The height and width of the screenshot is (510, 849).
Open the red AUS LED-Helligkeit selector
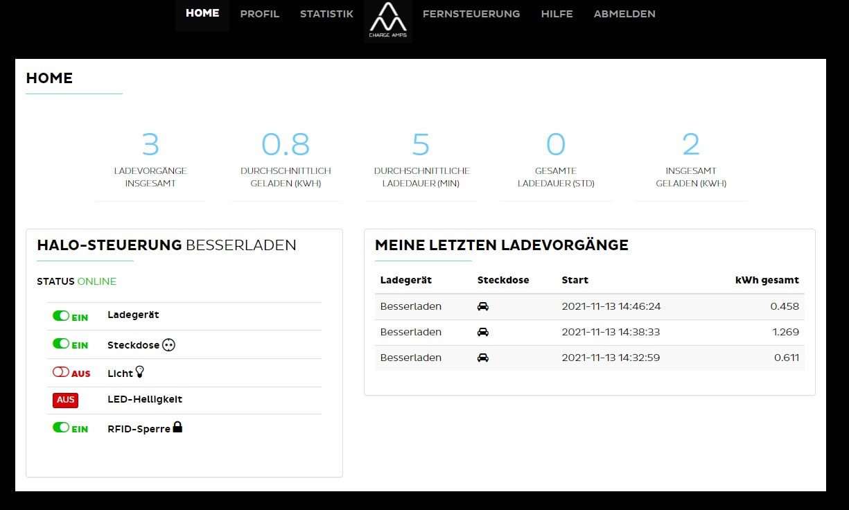pyautogui.click(x=65, y=400)
